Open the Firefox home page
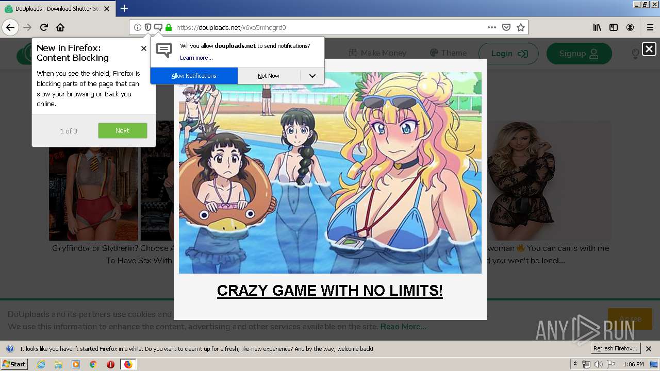The image size is (660, 371). (x=60, y=27)
